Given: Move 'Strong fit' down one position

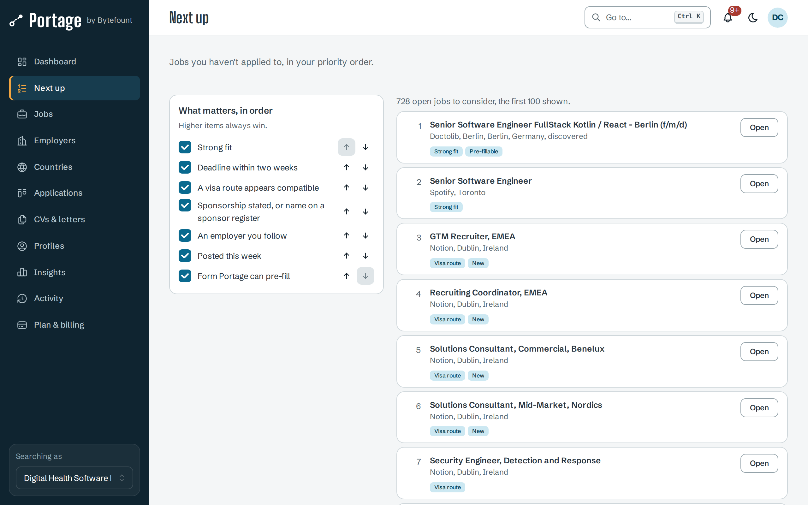Looking at the screenshot, I should click(365, 147).
